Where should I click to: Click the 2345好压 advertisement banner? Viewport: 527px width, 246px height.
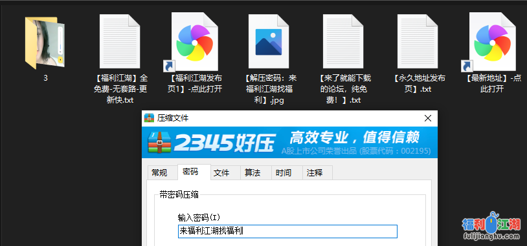click(x=289, y=142)
